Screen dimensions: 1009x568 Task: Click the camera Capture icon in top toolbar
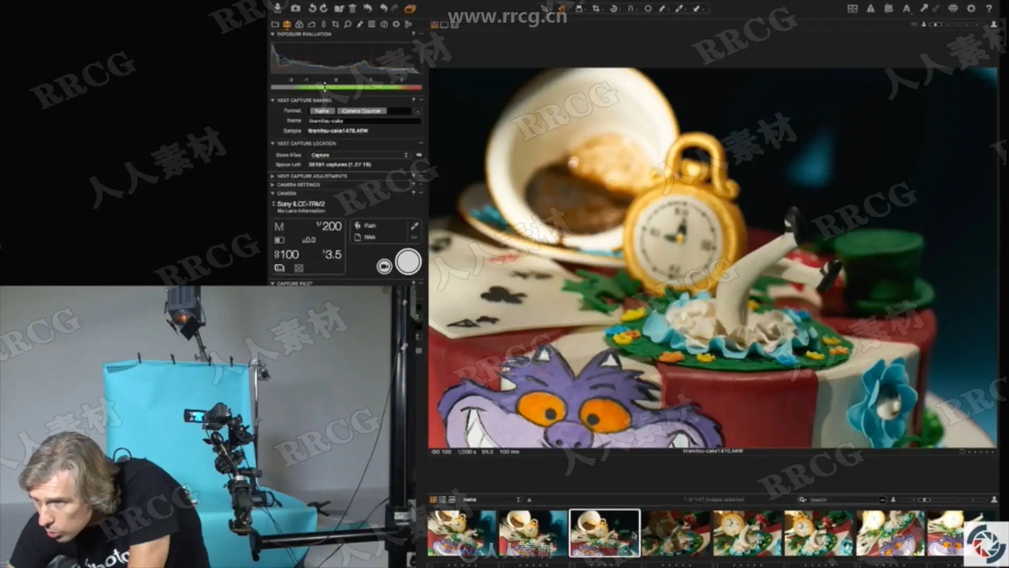295,8
